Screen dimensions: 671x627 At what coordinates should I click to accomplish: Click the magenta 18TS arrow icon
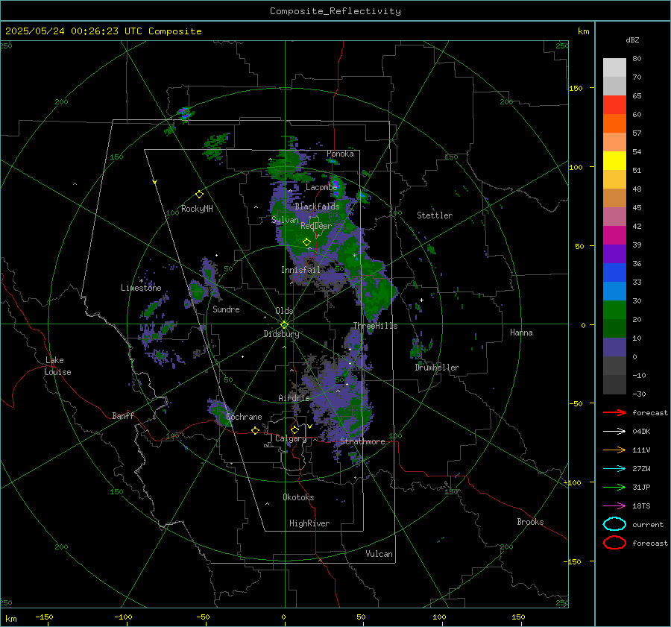614,506
